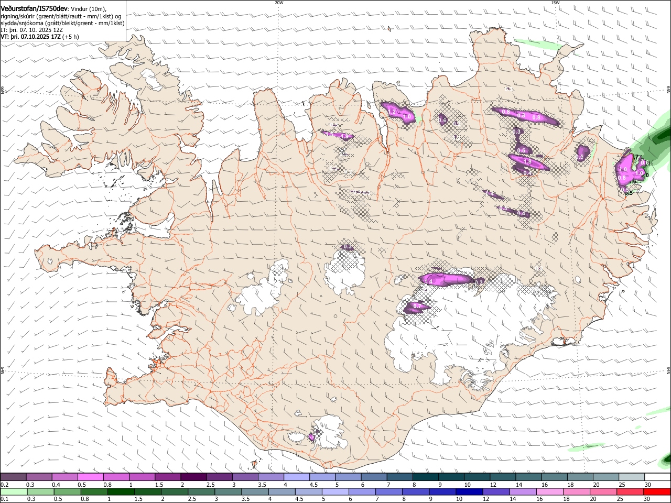Click the '(+5 h)' forecast offset text
Image resolution: width=671 pixels, height=503 pixels.
(x=71, y=37)
